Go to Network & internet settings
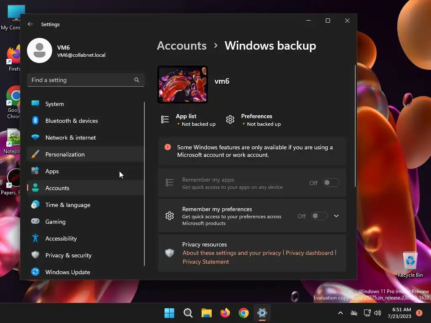 85,138
